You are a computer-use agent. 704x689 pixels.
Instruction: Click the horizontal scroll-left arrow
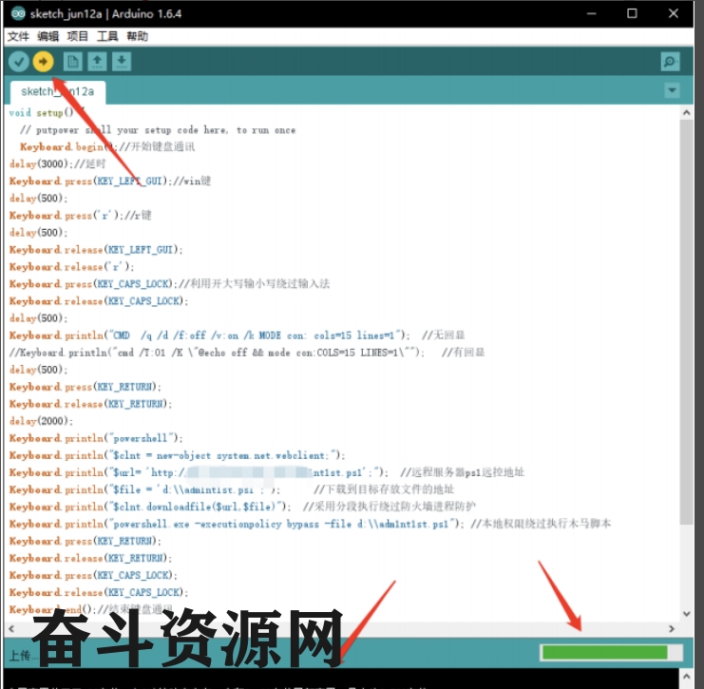click(x=11, y=629)
